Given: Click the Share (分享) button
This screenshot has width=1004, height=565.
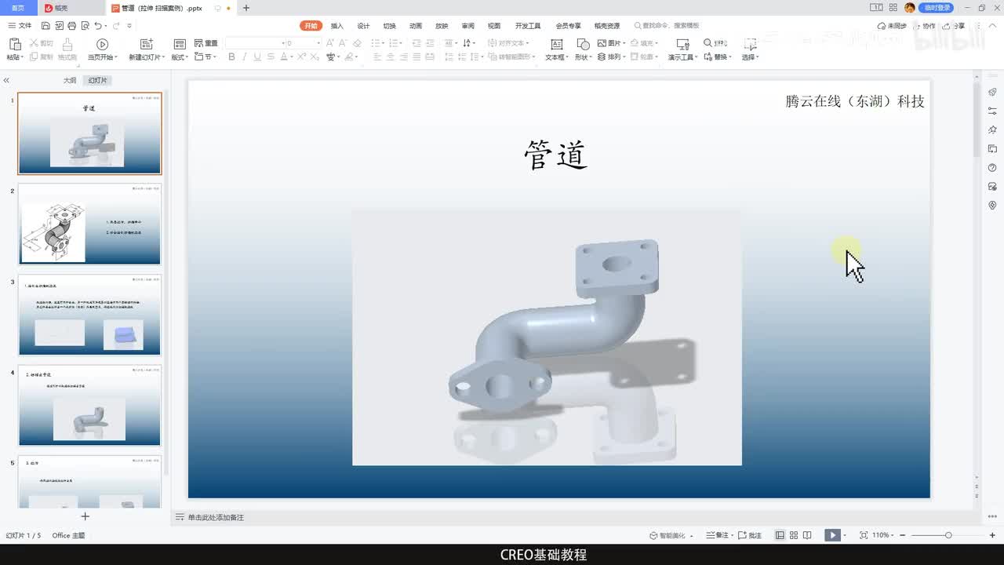Looking at the screenshot, I should 955,26.
